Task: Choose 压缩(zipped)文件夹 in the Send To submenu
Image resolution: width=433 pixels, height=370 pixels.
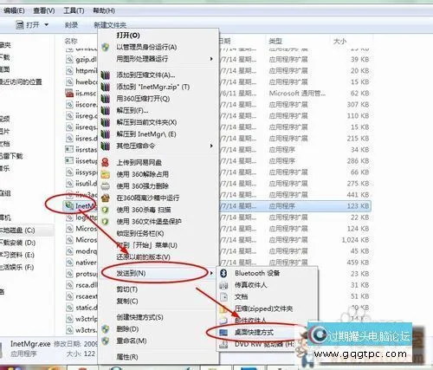Action: [264, 308]
